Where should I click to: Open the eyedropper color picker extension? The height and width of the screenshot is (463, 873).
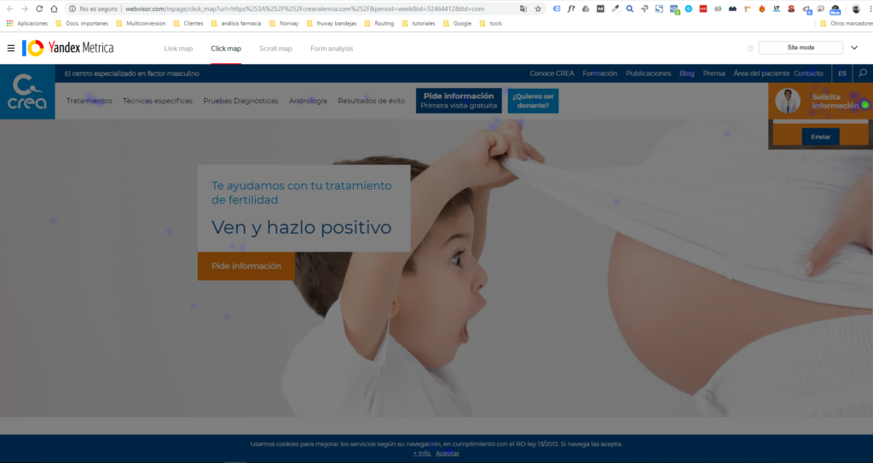coord(616,9)
